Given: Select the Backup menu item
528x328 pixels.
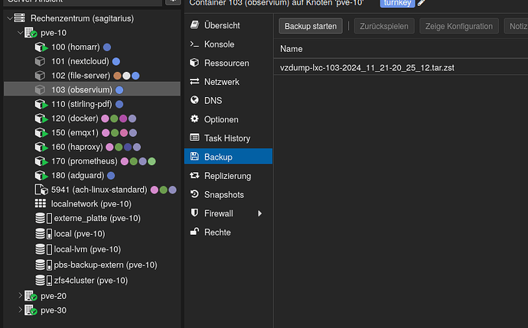Looking at the screenshot, I should [x=228, y=157].
